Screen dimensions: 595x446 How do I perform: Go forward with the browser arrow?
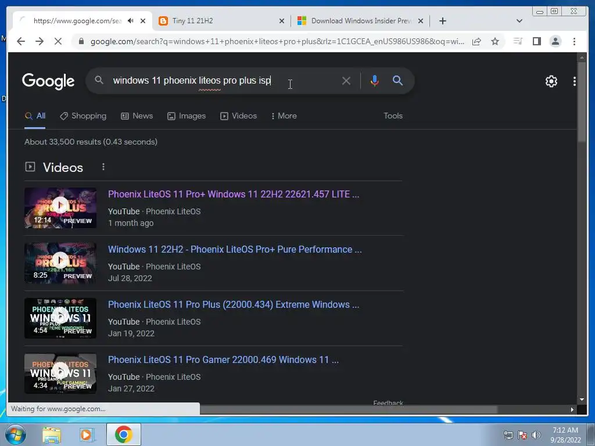pyautogui.click(x=40, y=41)
